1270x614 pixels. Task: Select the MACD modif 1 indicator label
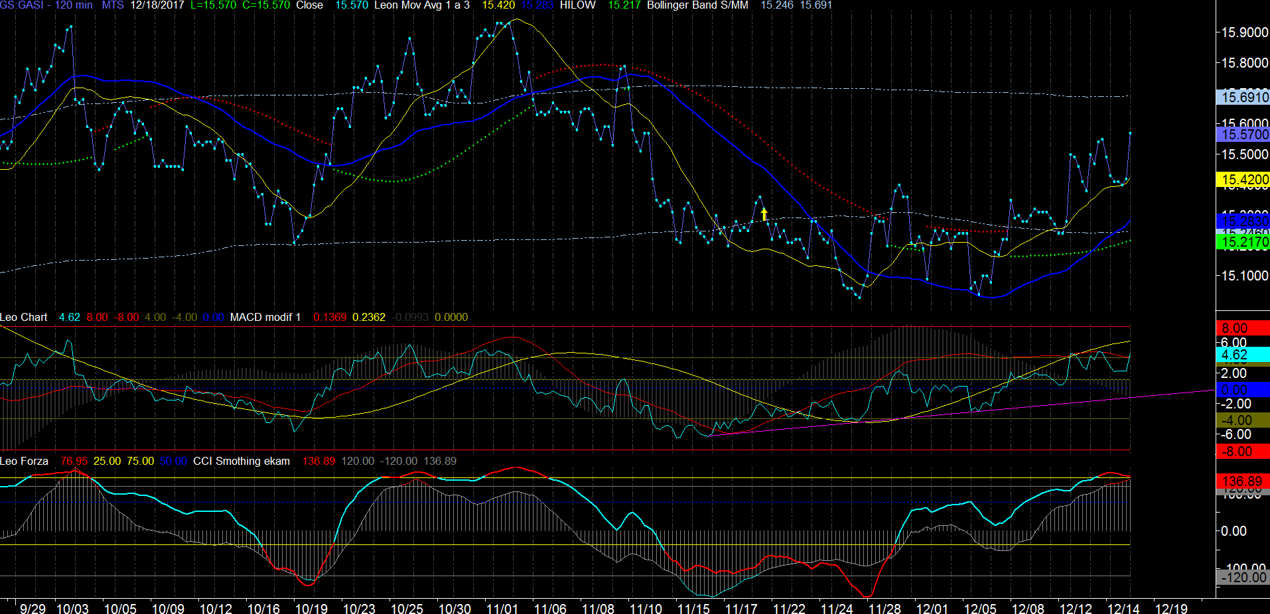(265, 318)
